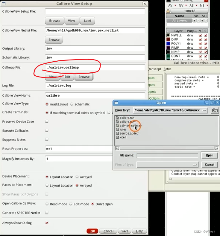
Task: Switch to Rules tab in Calibre PEX
Action: (x=155, y=78)
